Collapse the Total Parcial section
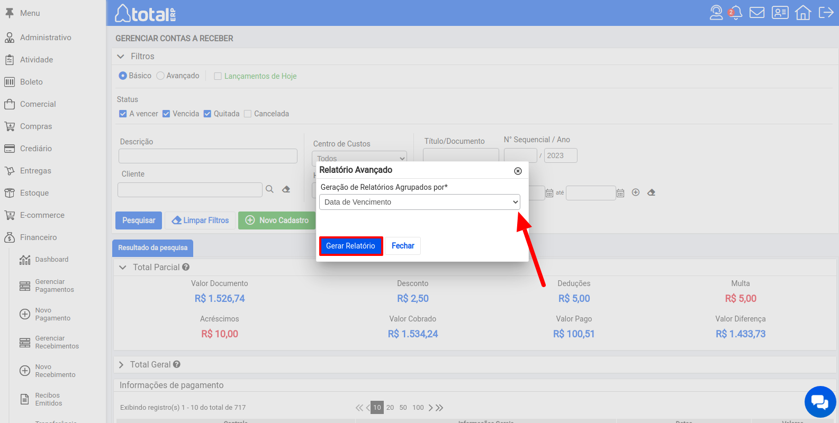The width and height of the screenshot is (839, 423). [123, 268]
